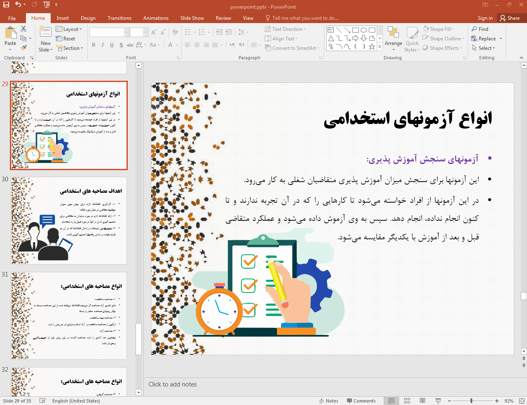This screenshot has height=405, width=527.
Task: Select the star shape in shapes gallery
Action: pyautogui.click(x=372, y=47)
